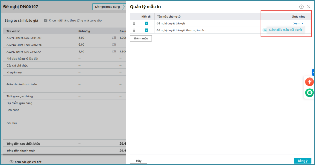This screenshot has width=315, height=165.
Task: Open dropdown arrow next to Xem
Action: (302, 23)
